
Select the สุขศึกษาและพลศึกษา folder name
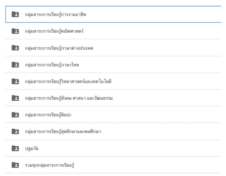[x=63, y=132]
